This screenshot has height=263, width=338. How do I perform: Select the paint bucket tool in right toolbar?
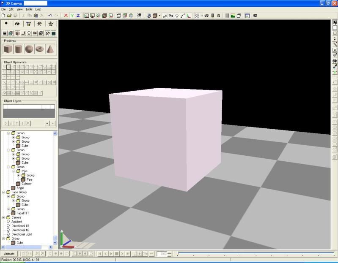(x=335, y=61)
